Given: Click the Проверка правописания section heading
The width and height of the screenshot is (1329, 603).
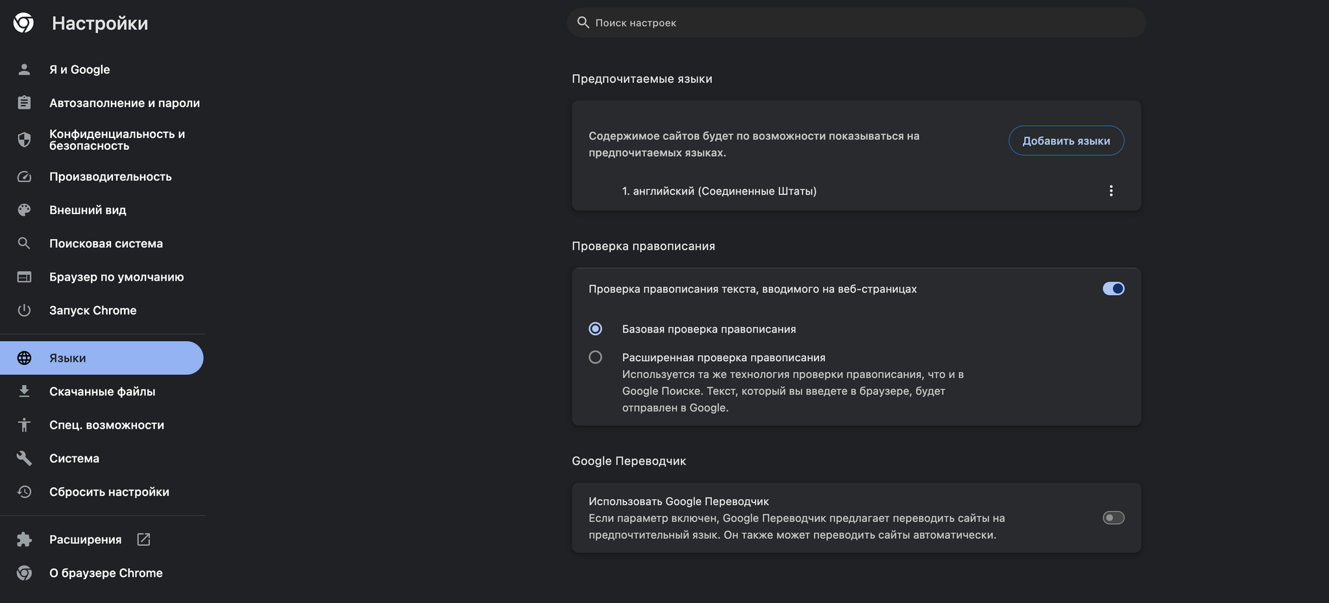Looking at the screenshot, I should 643,246.
